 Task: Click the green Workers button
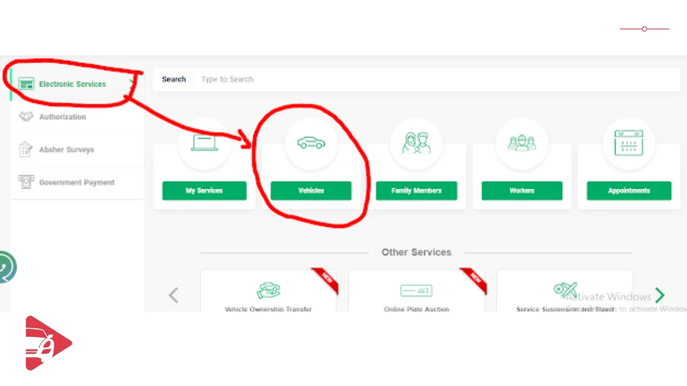[x=522, y=191]
